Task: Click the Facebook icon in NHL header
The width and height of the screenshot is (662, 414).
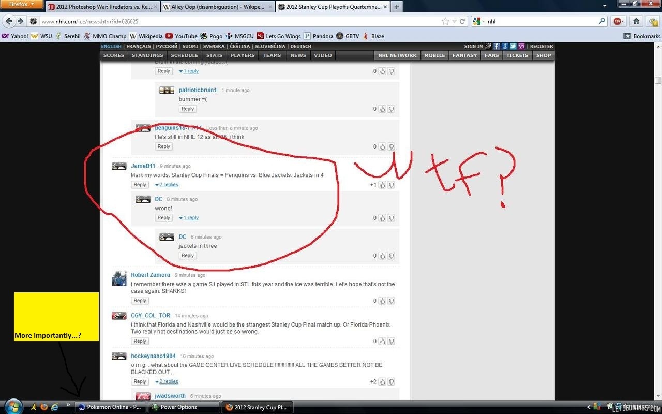Action: coord(496,46)
